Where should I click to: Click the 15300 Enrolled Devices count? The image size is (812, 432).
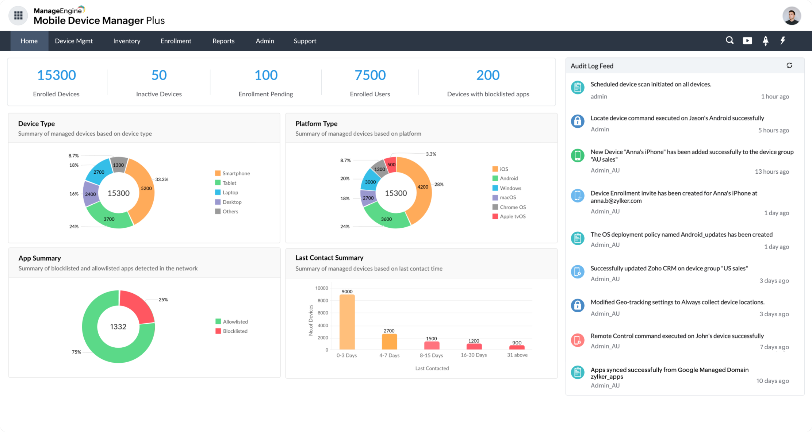click(x=56, y=75)
